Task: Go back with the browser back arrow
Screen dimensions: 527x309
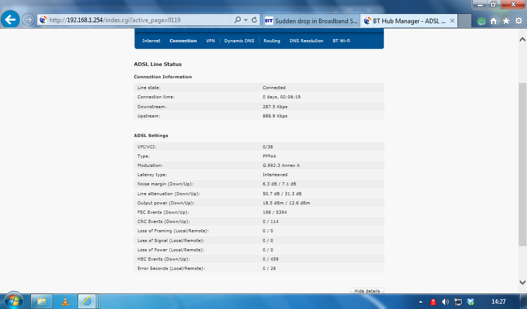Action: tap(10, 20)
